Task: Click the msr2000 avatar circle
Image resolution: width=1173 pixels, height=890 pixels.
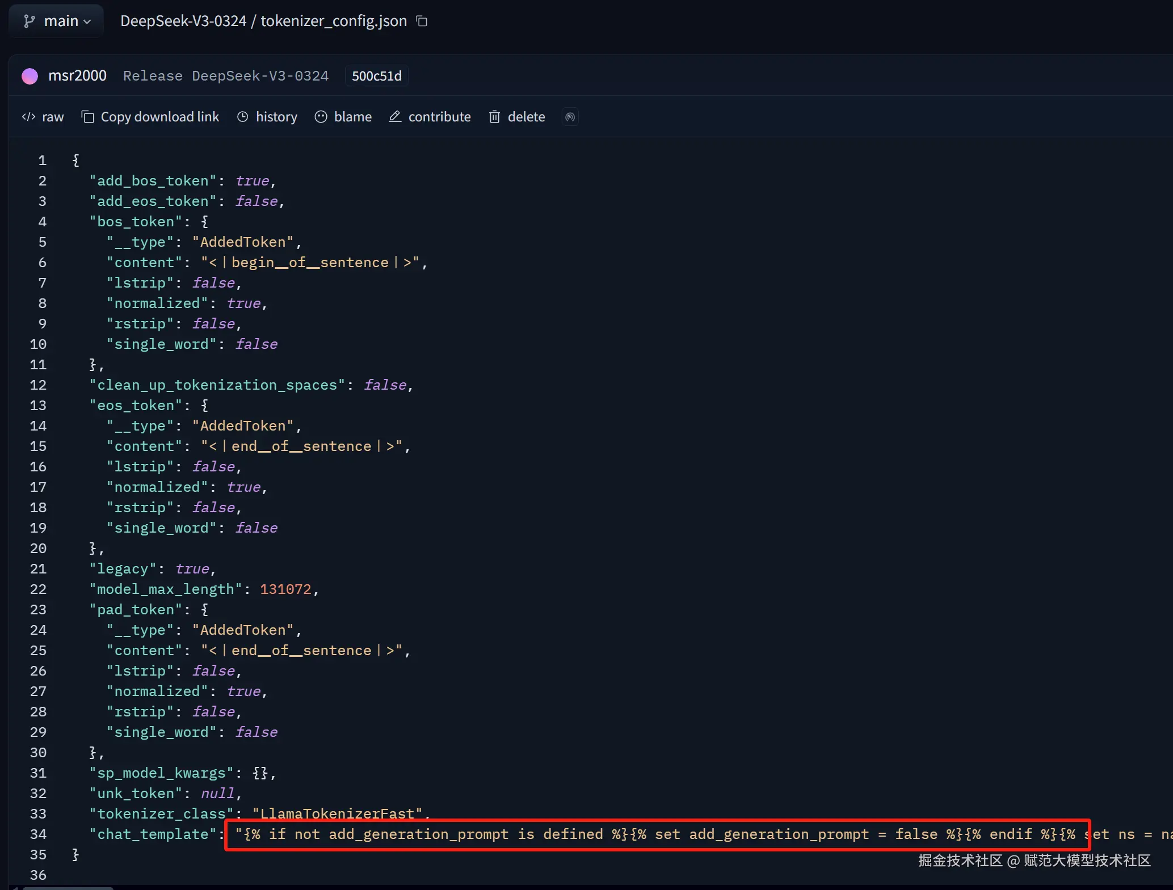Action: [x=30, y=76]
